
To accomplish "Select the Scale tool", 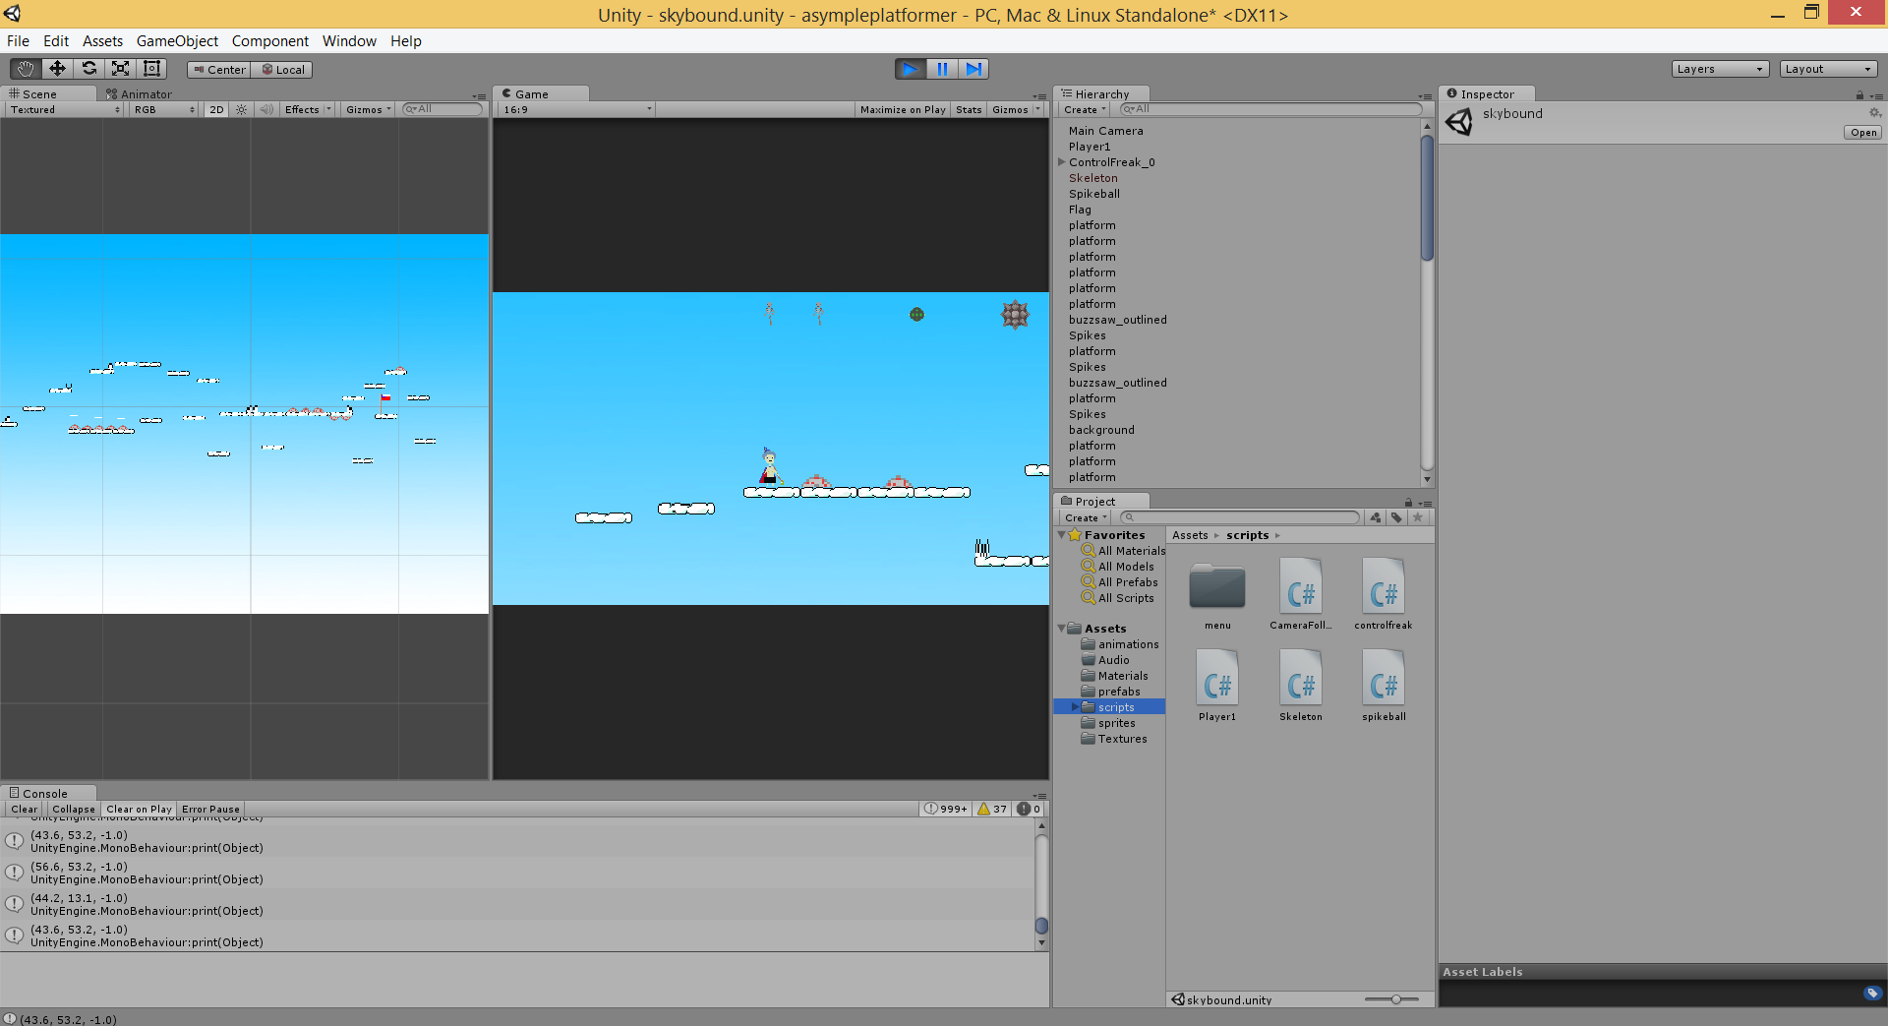I will click(x=120, y=69).
